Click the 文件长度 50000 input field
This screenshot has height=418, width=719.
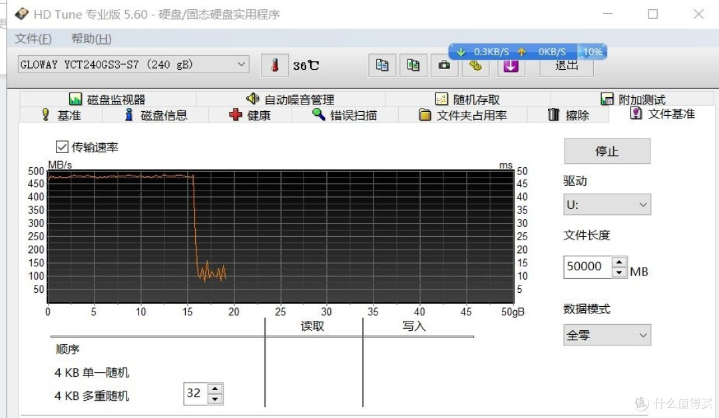click(x=588, y=266)
